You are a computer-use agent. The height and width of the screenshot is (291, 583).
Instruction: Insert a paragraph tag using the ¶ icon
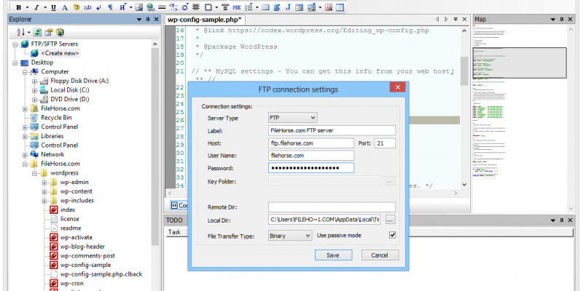(x=110, y=7)
